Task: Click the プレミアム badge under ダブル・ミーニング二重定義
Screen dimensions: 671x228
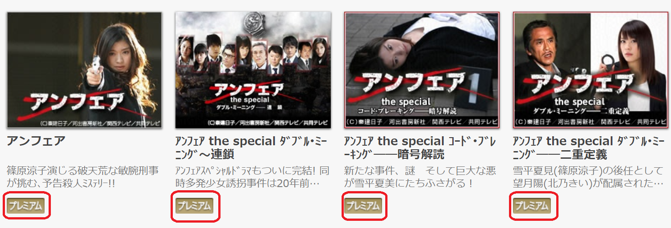Action: tap(532, 206)
